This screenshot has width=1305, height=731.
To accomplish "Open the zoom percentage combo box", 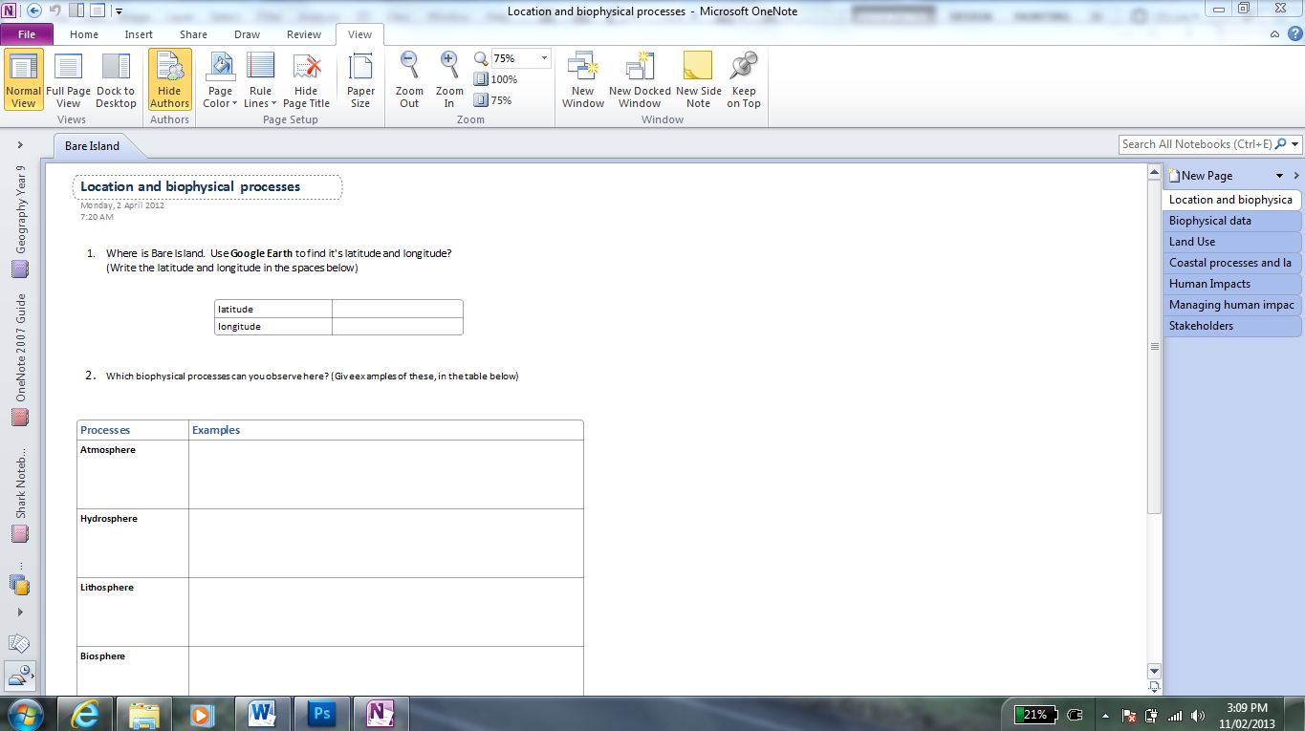I will point(544,58).
